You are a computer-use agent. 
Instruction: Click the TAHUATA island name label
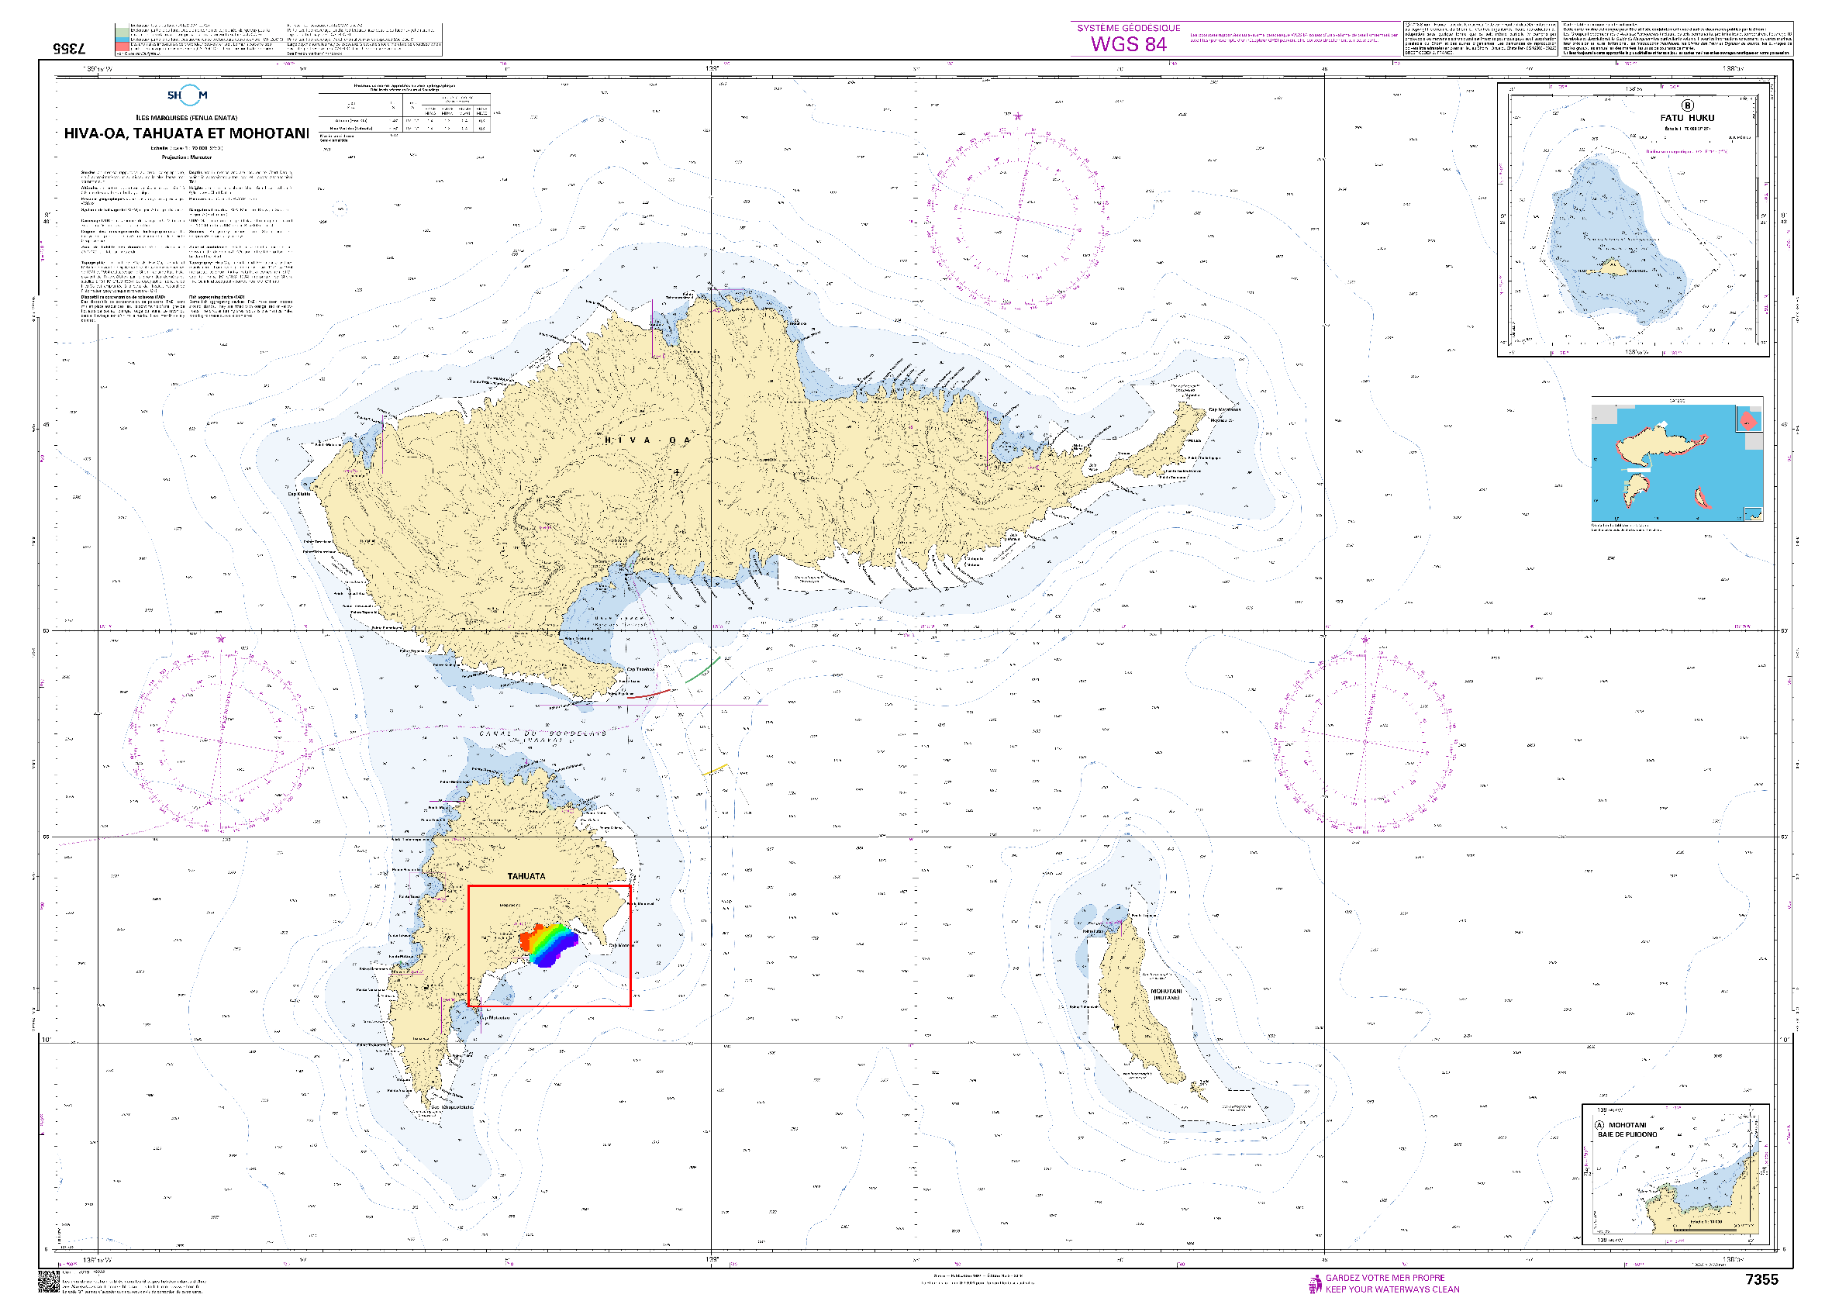point(526,876)
